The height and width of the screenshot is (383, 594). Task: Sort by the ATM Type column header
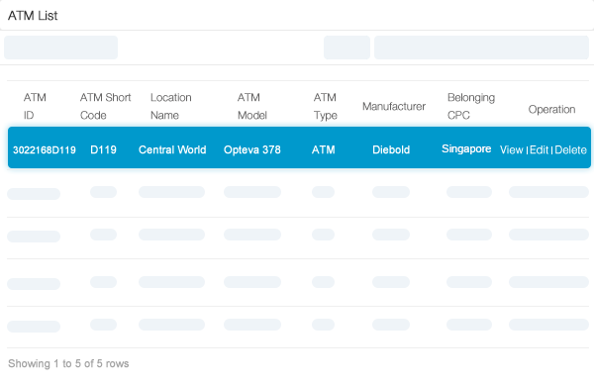(x=325, y=106)
